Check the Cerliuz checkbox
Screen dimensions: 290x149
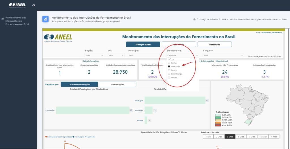[x=169, y=63]
